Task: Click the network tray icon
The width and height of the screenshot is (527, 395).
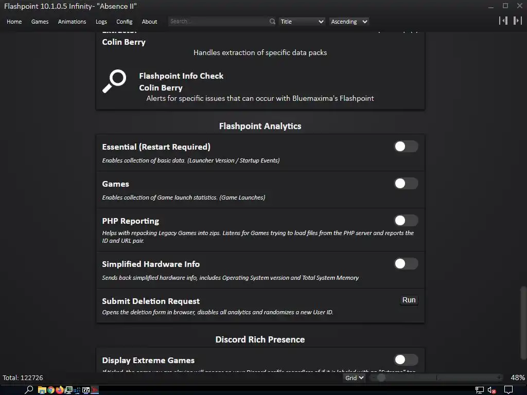Action: point(480,390)
